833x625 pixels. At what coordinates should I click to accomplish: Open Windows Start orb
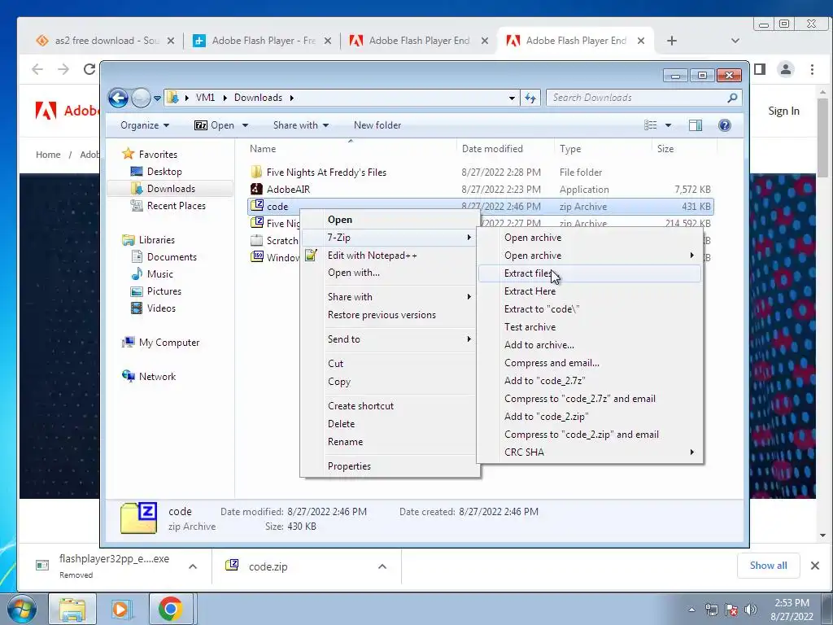click(x=22, y=609)
